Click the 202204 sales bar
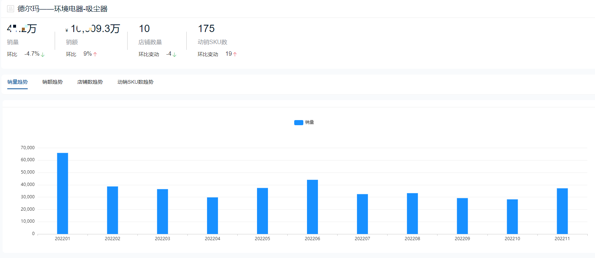 tap(213, 215)
